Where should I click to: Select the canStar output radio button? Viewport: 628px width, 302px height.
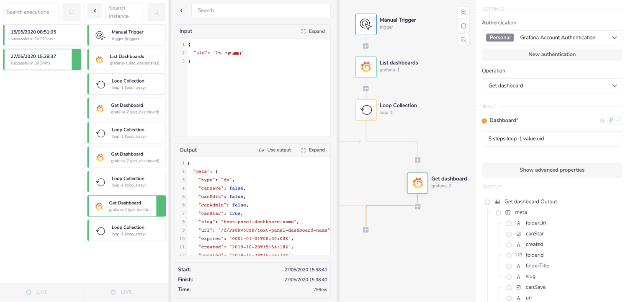[x=509, y=234]
